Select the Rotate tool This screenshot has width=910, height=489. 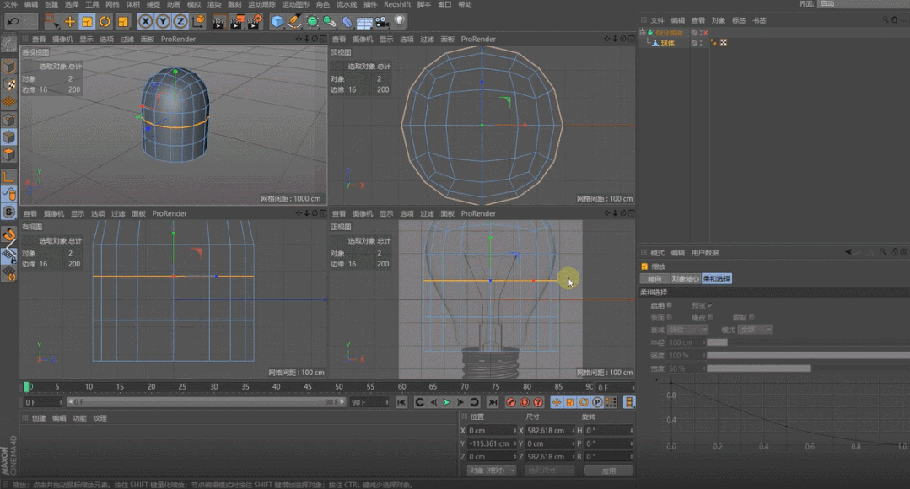click(105, 21)
